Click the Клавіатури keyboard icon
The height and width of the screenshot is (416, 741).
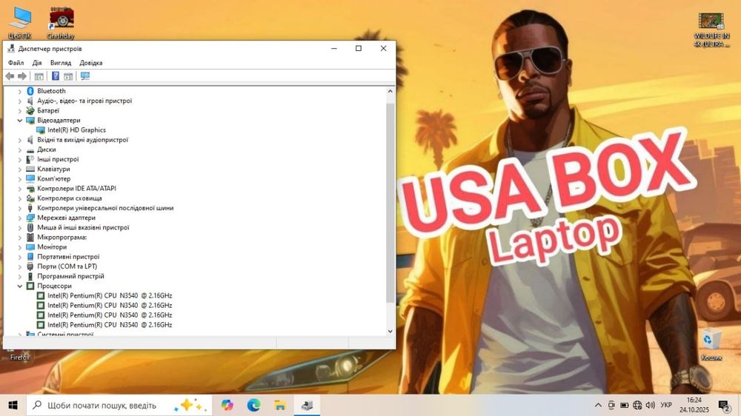[30, 169]
